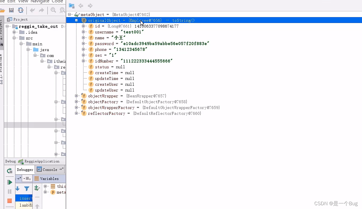Open the threads dropdown with lines icon
Screen dimensions: 362x209
point(27,178)
